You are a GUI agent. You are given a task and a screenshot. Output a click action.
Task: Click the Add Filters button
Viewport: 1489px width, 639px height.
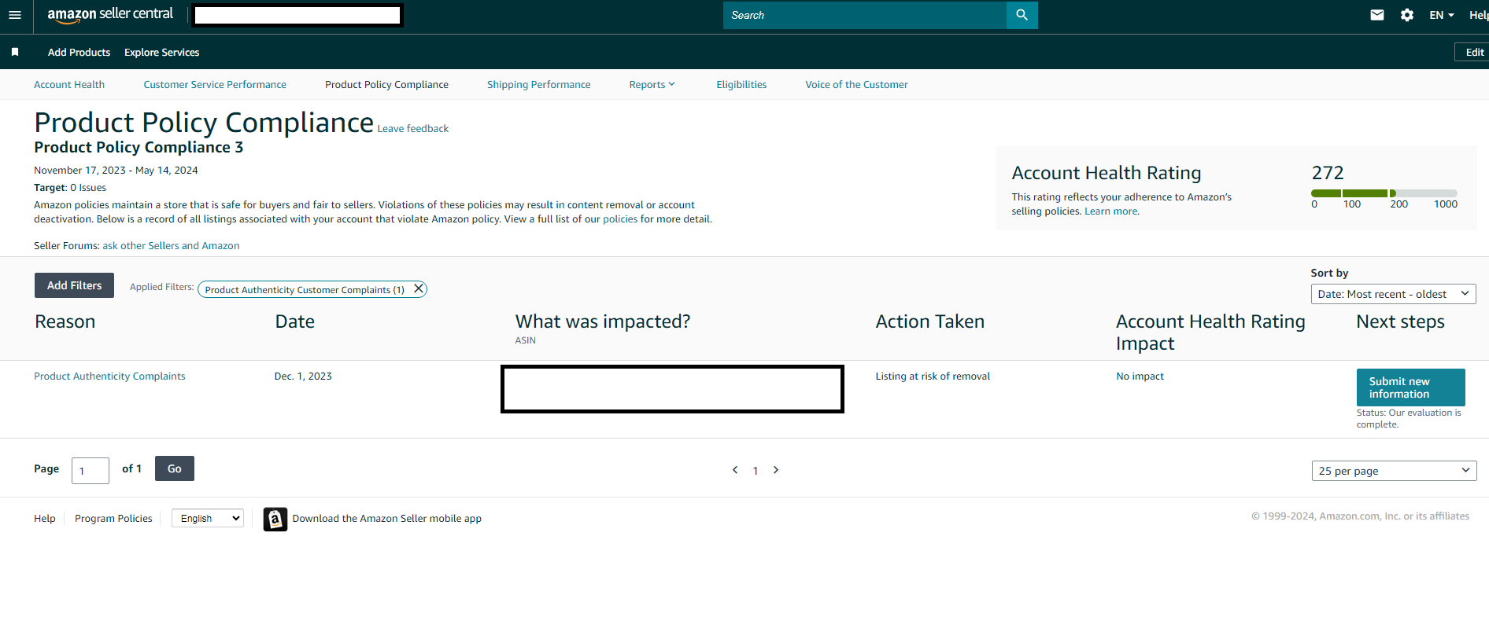[74, 285]
